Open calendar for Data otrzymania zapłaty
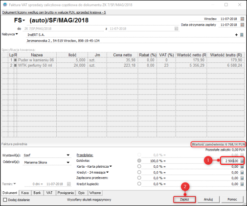The width and height of the screenshot is (247, 206). pos(243,25)
